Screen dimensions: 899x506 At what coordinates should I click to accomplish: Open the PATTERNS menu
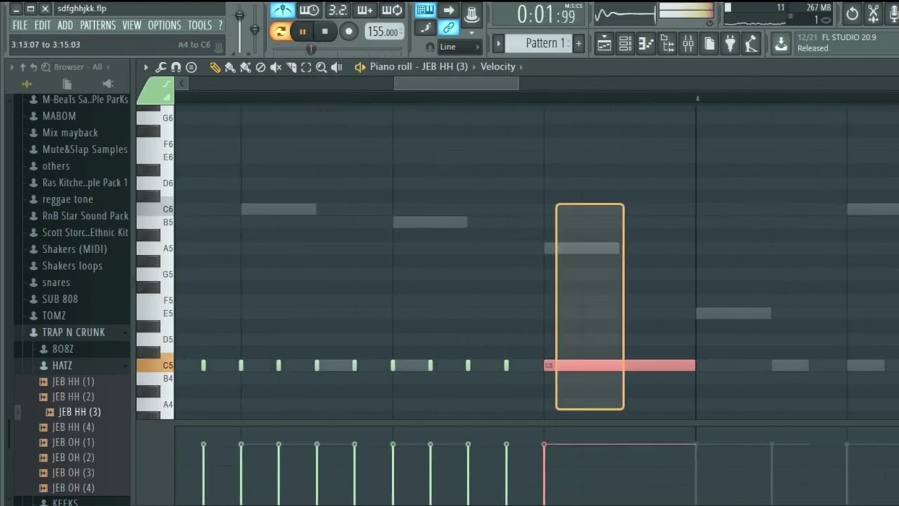tap(98, 25)
